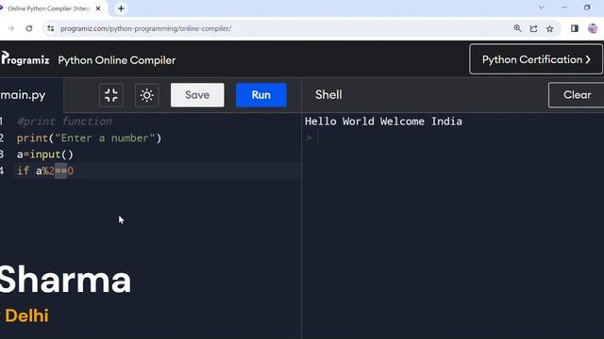
Task: Run the Python code
Action: pos(261,95)
